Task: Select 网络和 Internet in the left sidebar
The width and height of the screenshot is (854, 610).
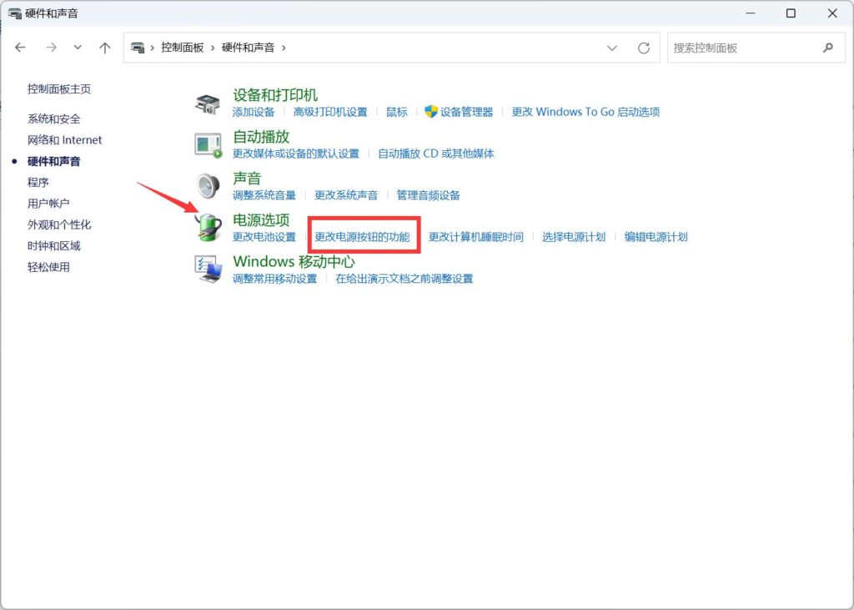Action: click(x=65, y=140)
